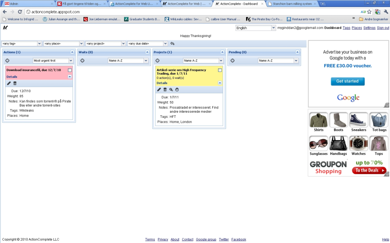390x243 pixels.
Task: Add a new project with plus icon
Action: tap(158, 61)
